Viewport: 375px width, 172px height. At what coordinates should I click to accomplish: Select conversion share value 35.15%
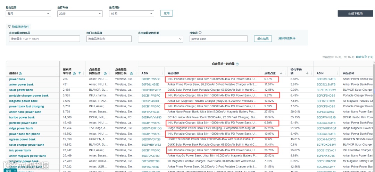click(x=295, y=117)
